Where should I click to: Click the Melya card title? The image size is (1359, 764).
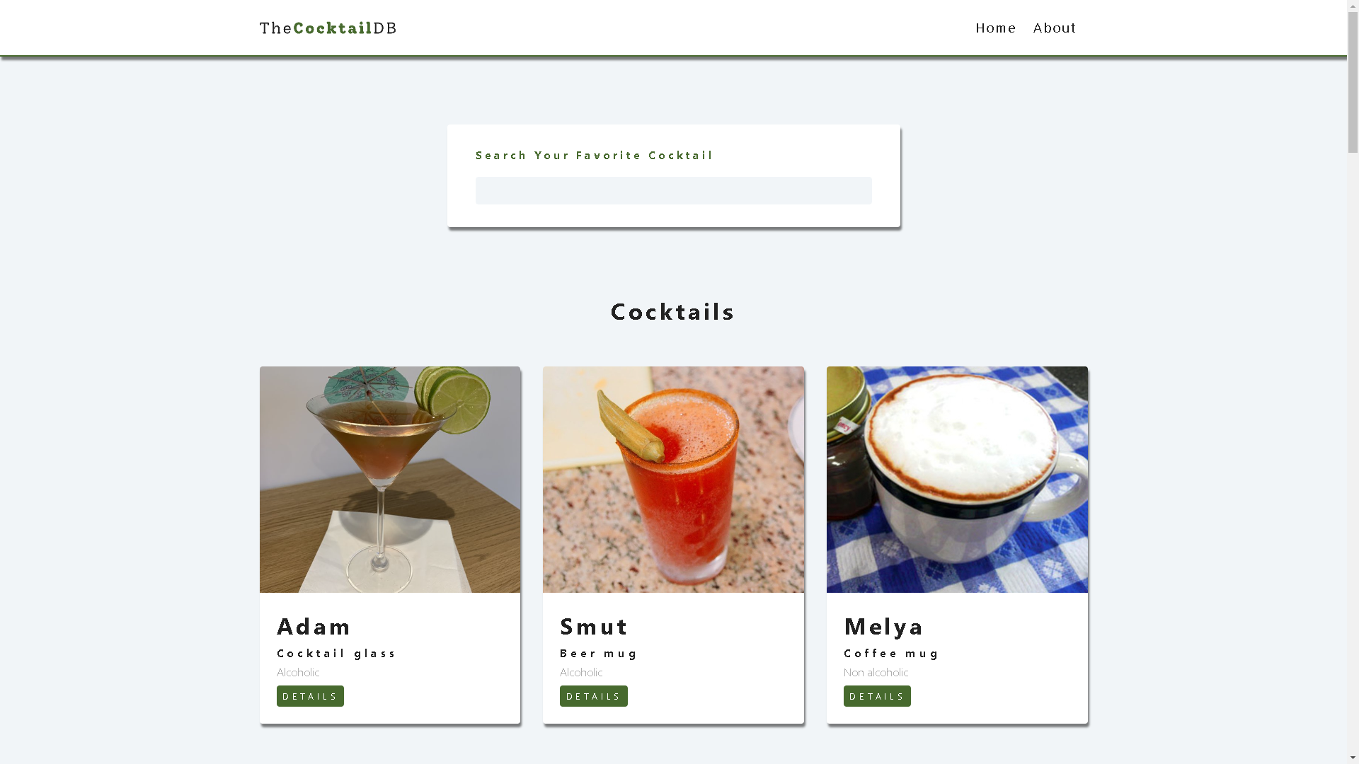pos(883,627)
